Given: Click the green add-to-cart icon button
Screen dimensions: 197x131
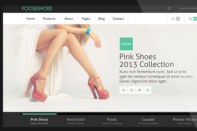Looking at the screenshot, I should pyautogui.click(x=147, y=90).
